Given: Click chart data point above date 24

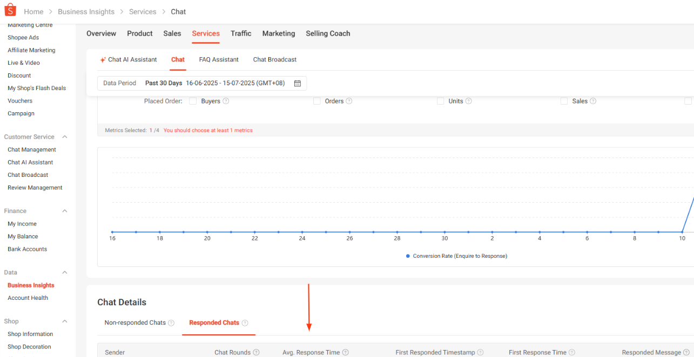Looking at the screenshot, I should (x=302, y=232).
